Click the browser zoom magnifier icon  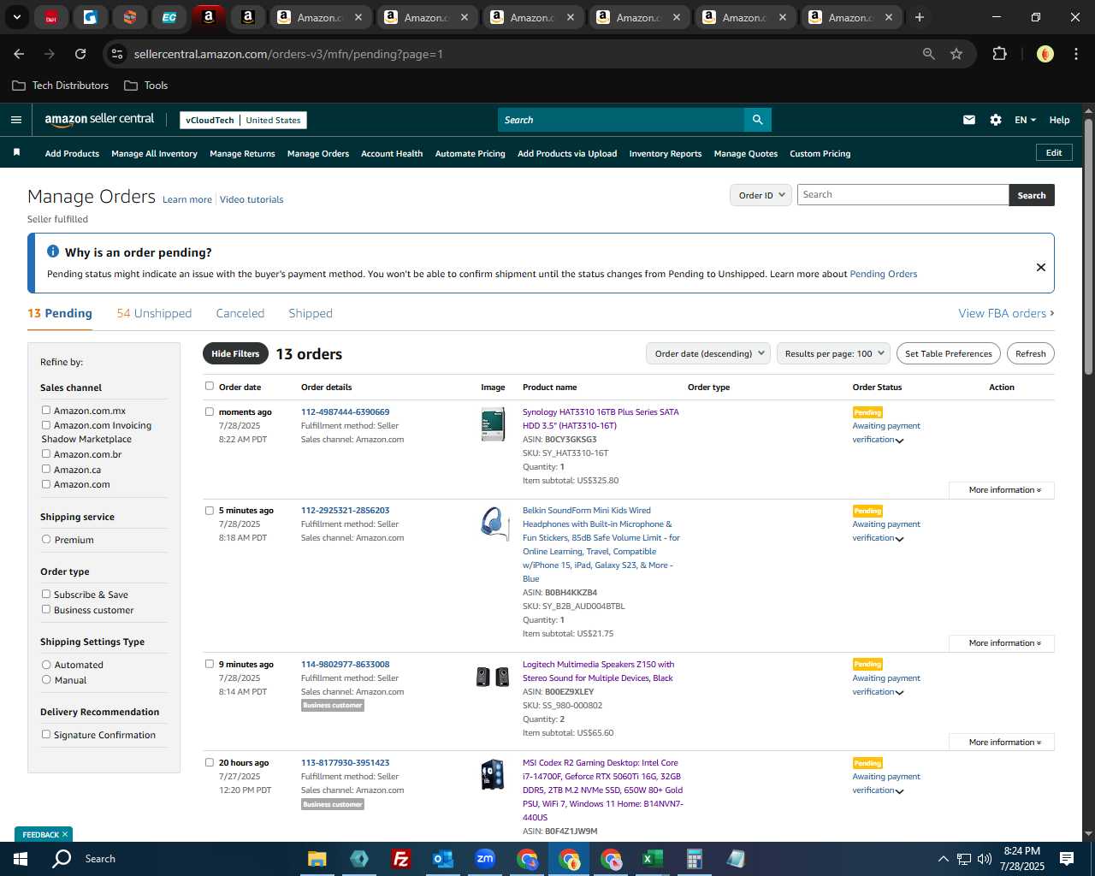click(929, 54)
